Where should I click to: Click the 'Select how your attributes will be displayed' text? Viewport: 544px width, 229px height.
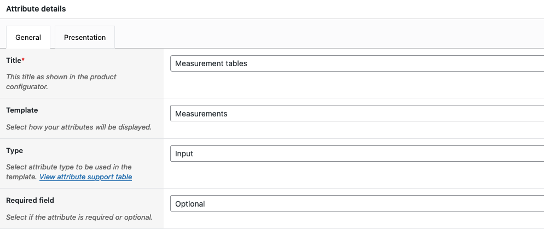[78, 127]
